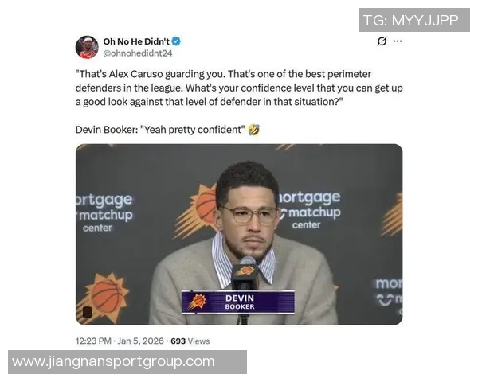The image size is (478, 382).
Task: Click the blue verified checkmark badge
Action: click(176, 41)
